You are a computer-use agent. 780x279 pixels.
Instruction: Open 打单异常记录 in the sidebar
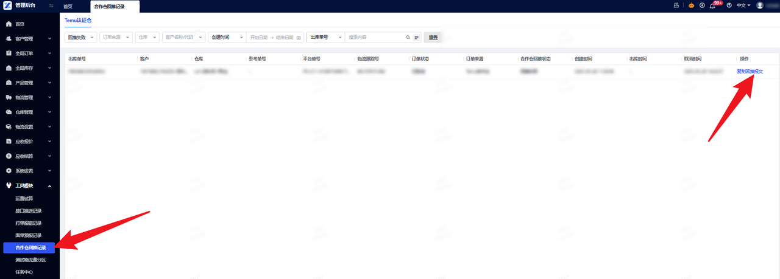click(x=29, y=223)
